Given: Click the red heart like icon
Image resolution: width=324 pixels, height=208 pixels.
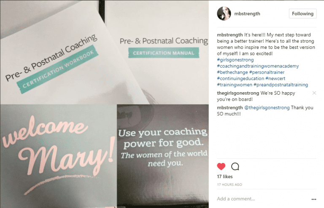Looking at the screenshot, I should [221, 166].
